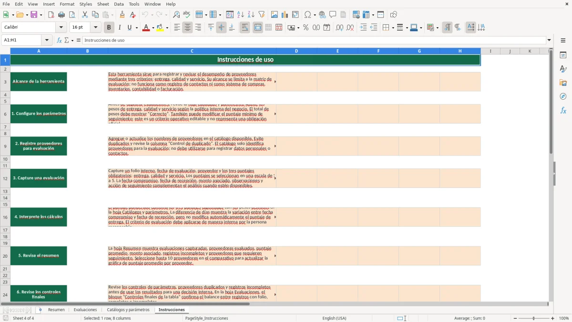Image resolution: width=572 pixels, height=322 pixels.
Task: Insert a pivot table
Action: coord(296,15)
